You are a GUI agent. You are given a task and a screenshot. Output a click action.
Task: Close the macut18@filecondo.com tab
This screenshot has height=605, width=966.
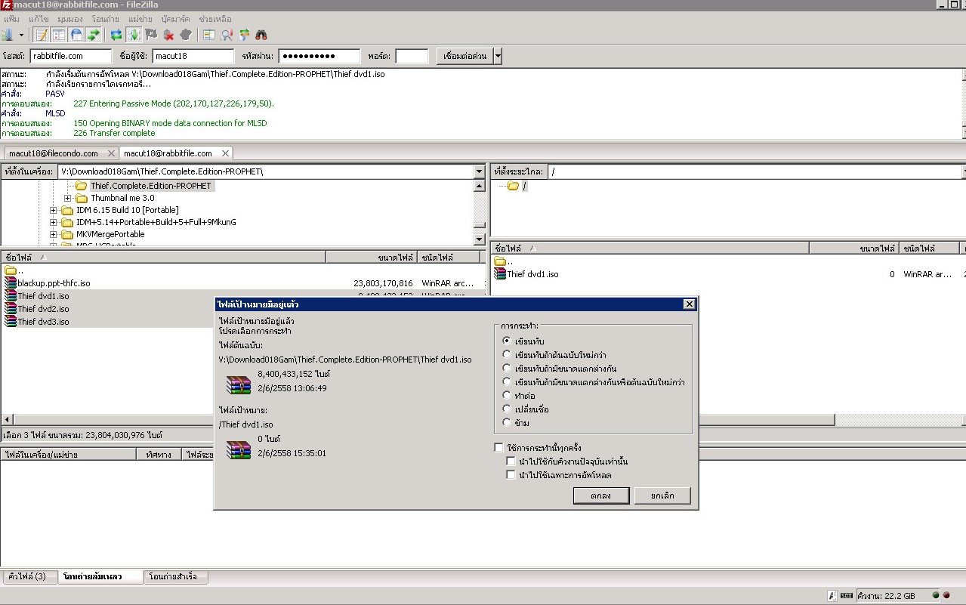point(111,153)
